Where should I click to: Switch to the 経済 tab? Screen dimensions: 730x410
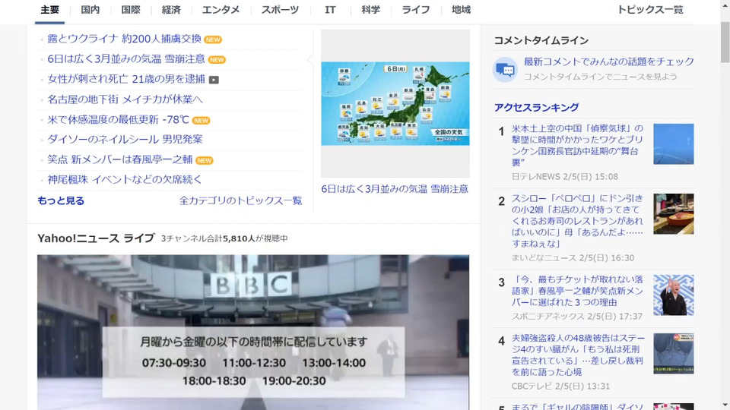171,10
